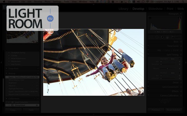Toggle the top module picker panel arrow
The height and width of the screenshot is (116, 187).
click(93, 5)
